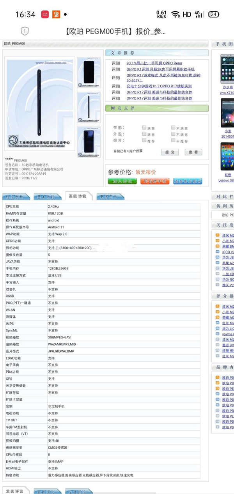
Task: Click the green button under 参考价格
Action: [122, 181]
